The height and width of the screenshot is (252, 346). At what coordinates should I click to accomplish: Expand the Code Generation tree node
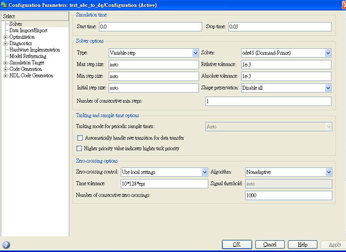coord(6,69)
